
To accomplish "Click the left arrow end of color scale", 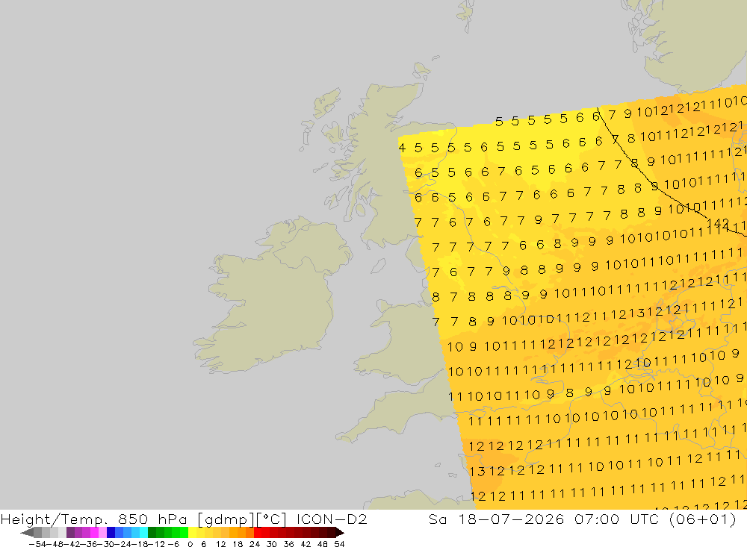I will point(27,532).
